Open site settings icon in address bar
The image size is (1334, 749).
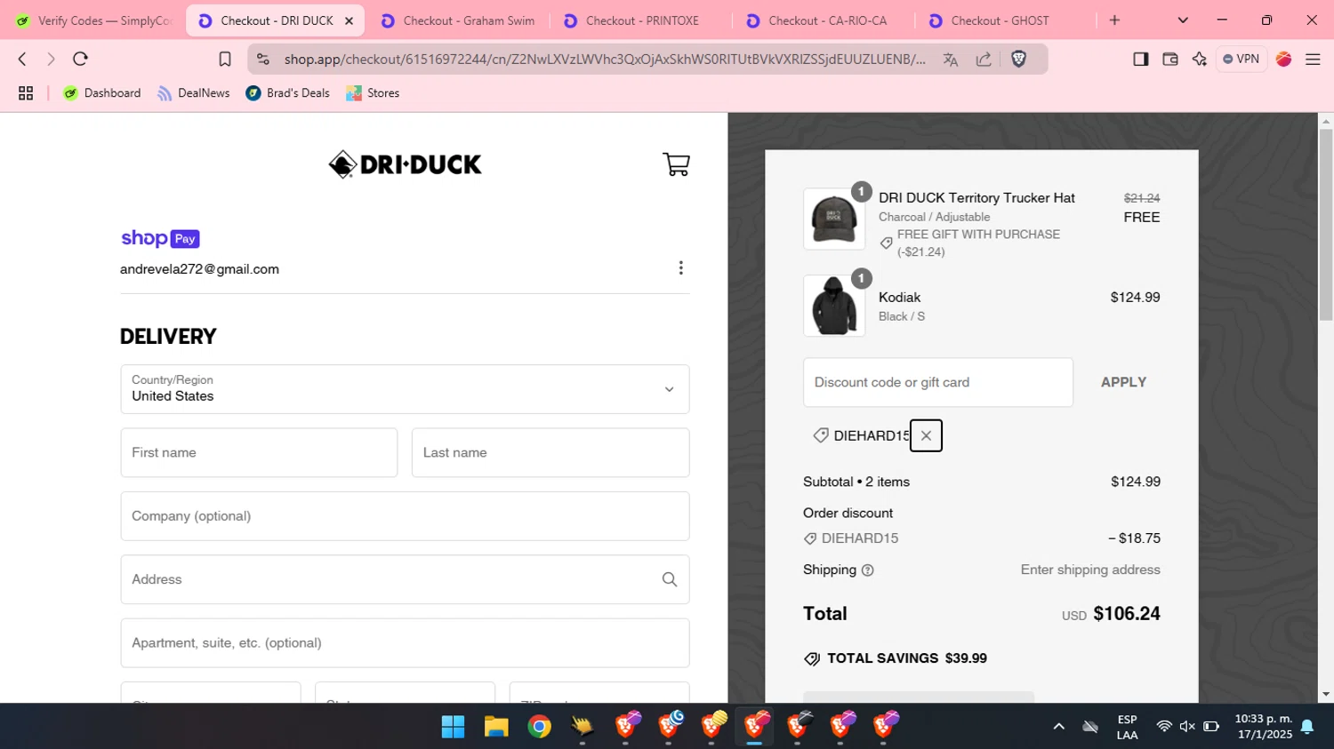pos(263,59)
